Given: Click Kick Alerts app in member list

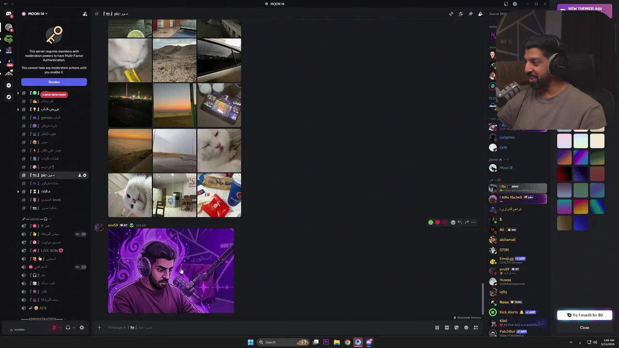Looking at the screenshot, I should pyautogui.click(x=513, y=312).
